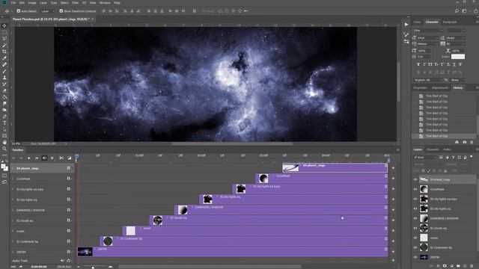Toggle Faux Bold in Character panel

tap(418, 64)
